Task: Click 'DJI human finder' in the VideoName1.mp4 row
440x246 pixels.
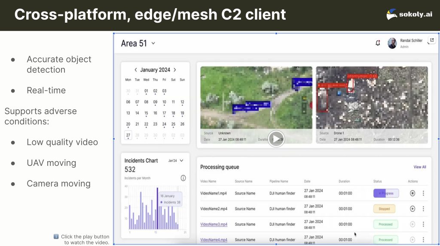Action: pos(282,193)
